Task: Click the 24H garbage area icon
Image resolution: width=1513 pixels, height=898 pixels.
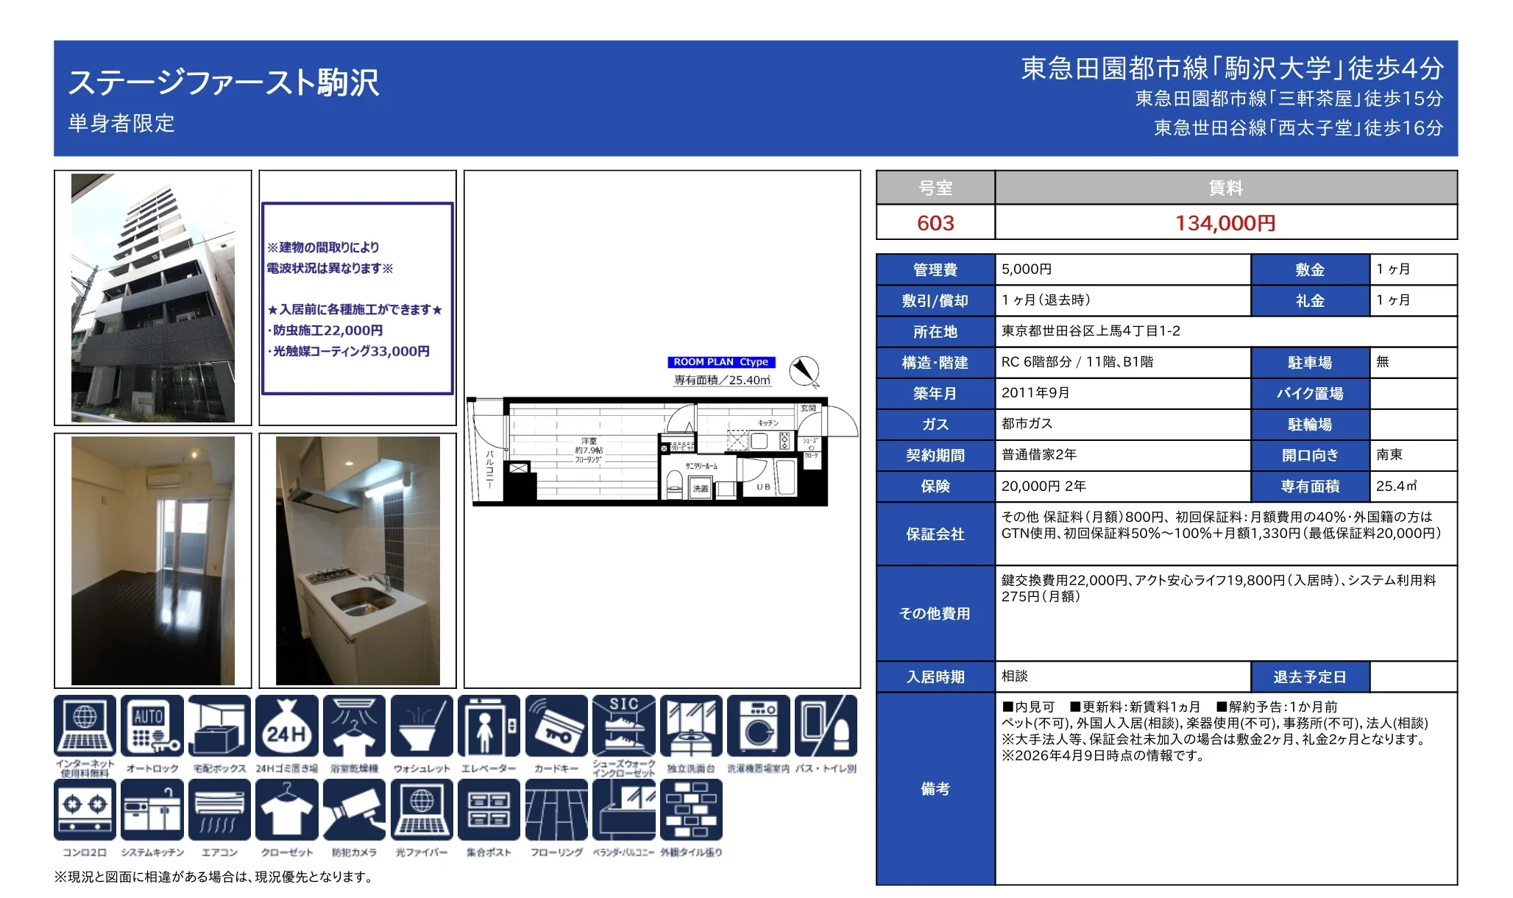Action: [x=287, y=726]
